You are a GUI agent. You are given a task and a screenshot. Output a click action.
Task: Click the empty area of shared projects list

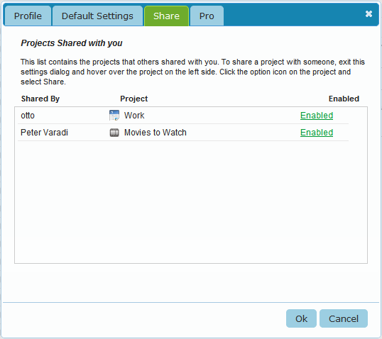[191, 202]
